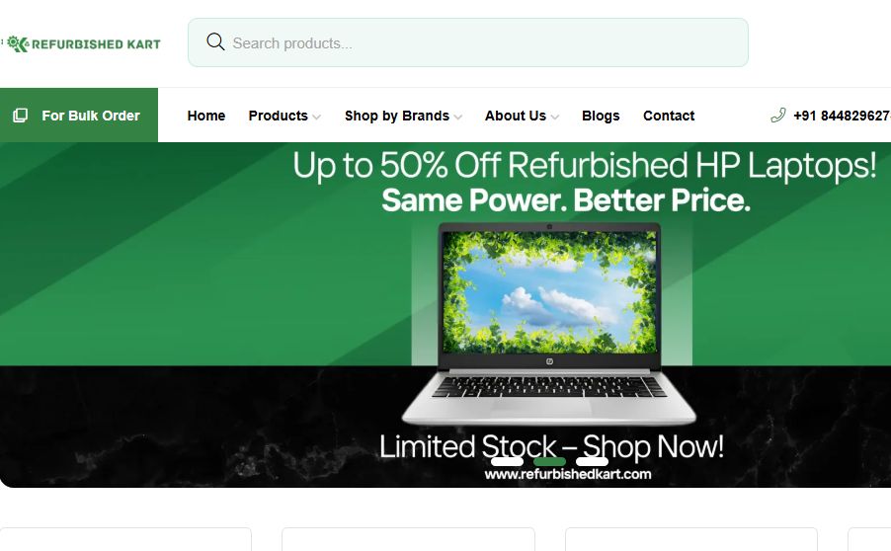This screenshot has height=551, width=891.
Task: Click the For Bulk Order button
Action: pyautogui.click(x=79, y=116)
